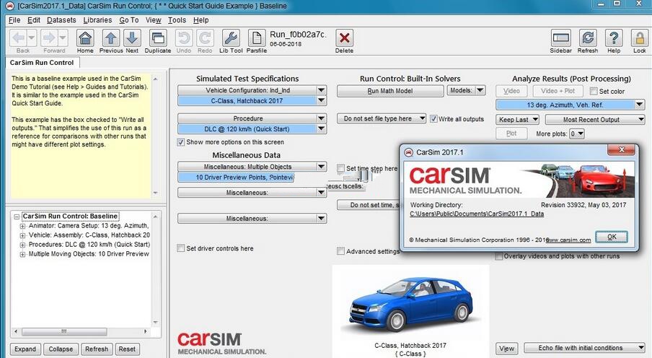Click the Undo toolbar icon
652x358 pixels.
(x=183, y=38)
